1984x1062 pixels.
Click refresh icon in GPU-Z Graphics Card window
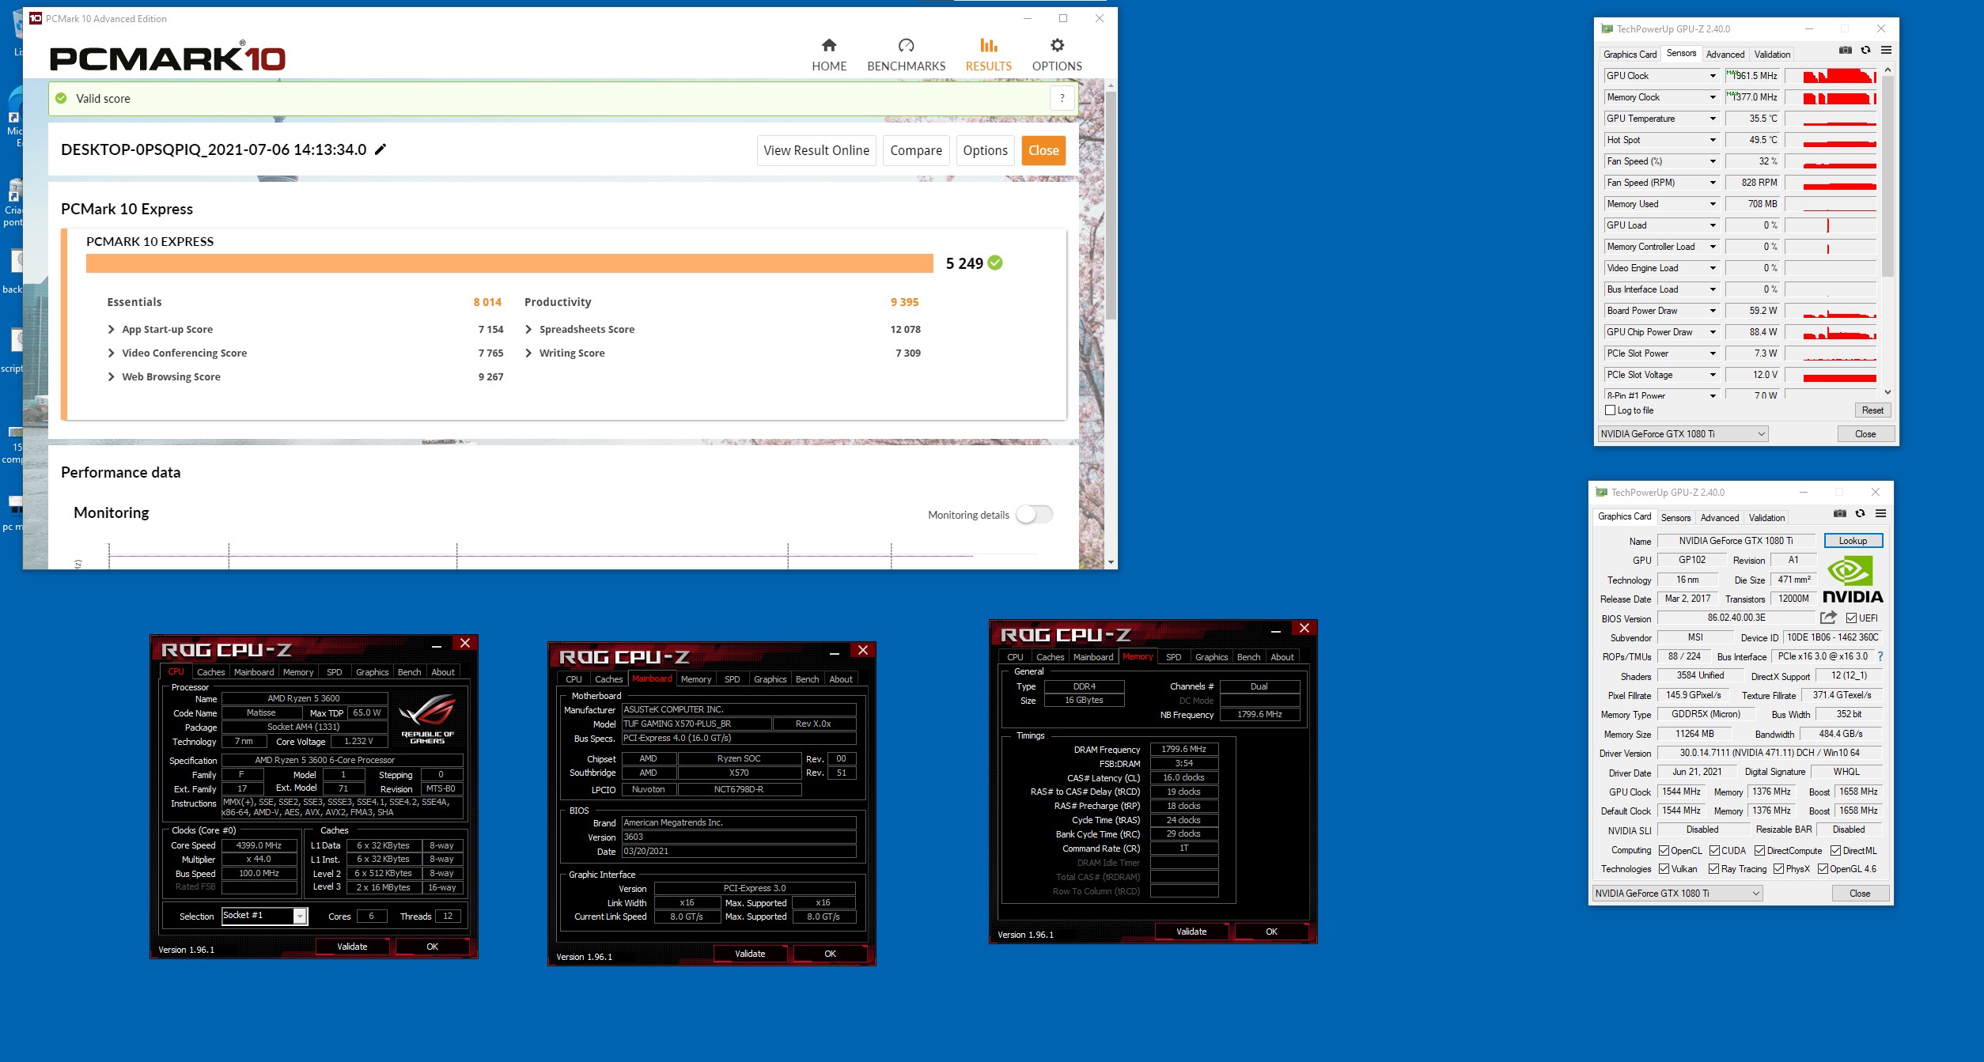(1860, 513)
